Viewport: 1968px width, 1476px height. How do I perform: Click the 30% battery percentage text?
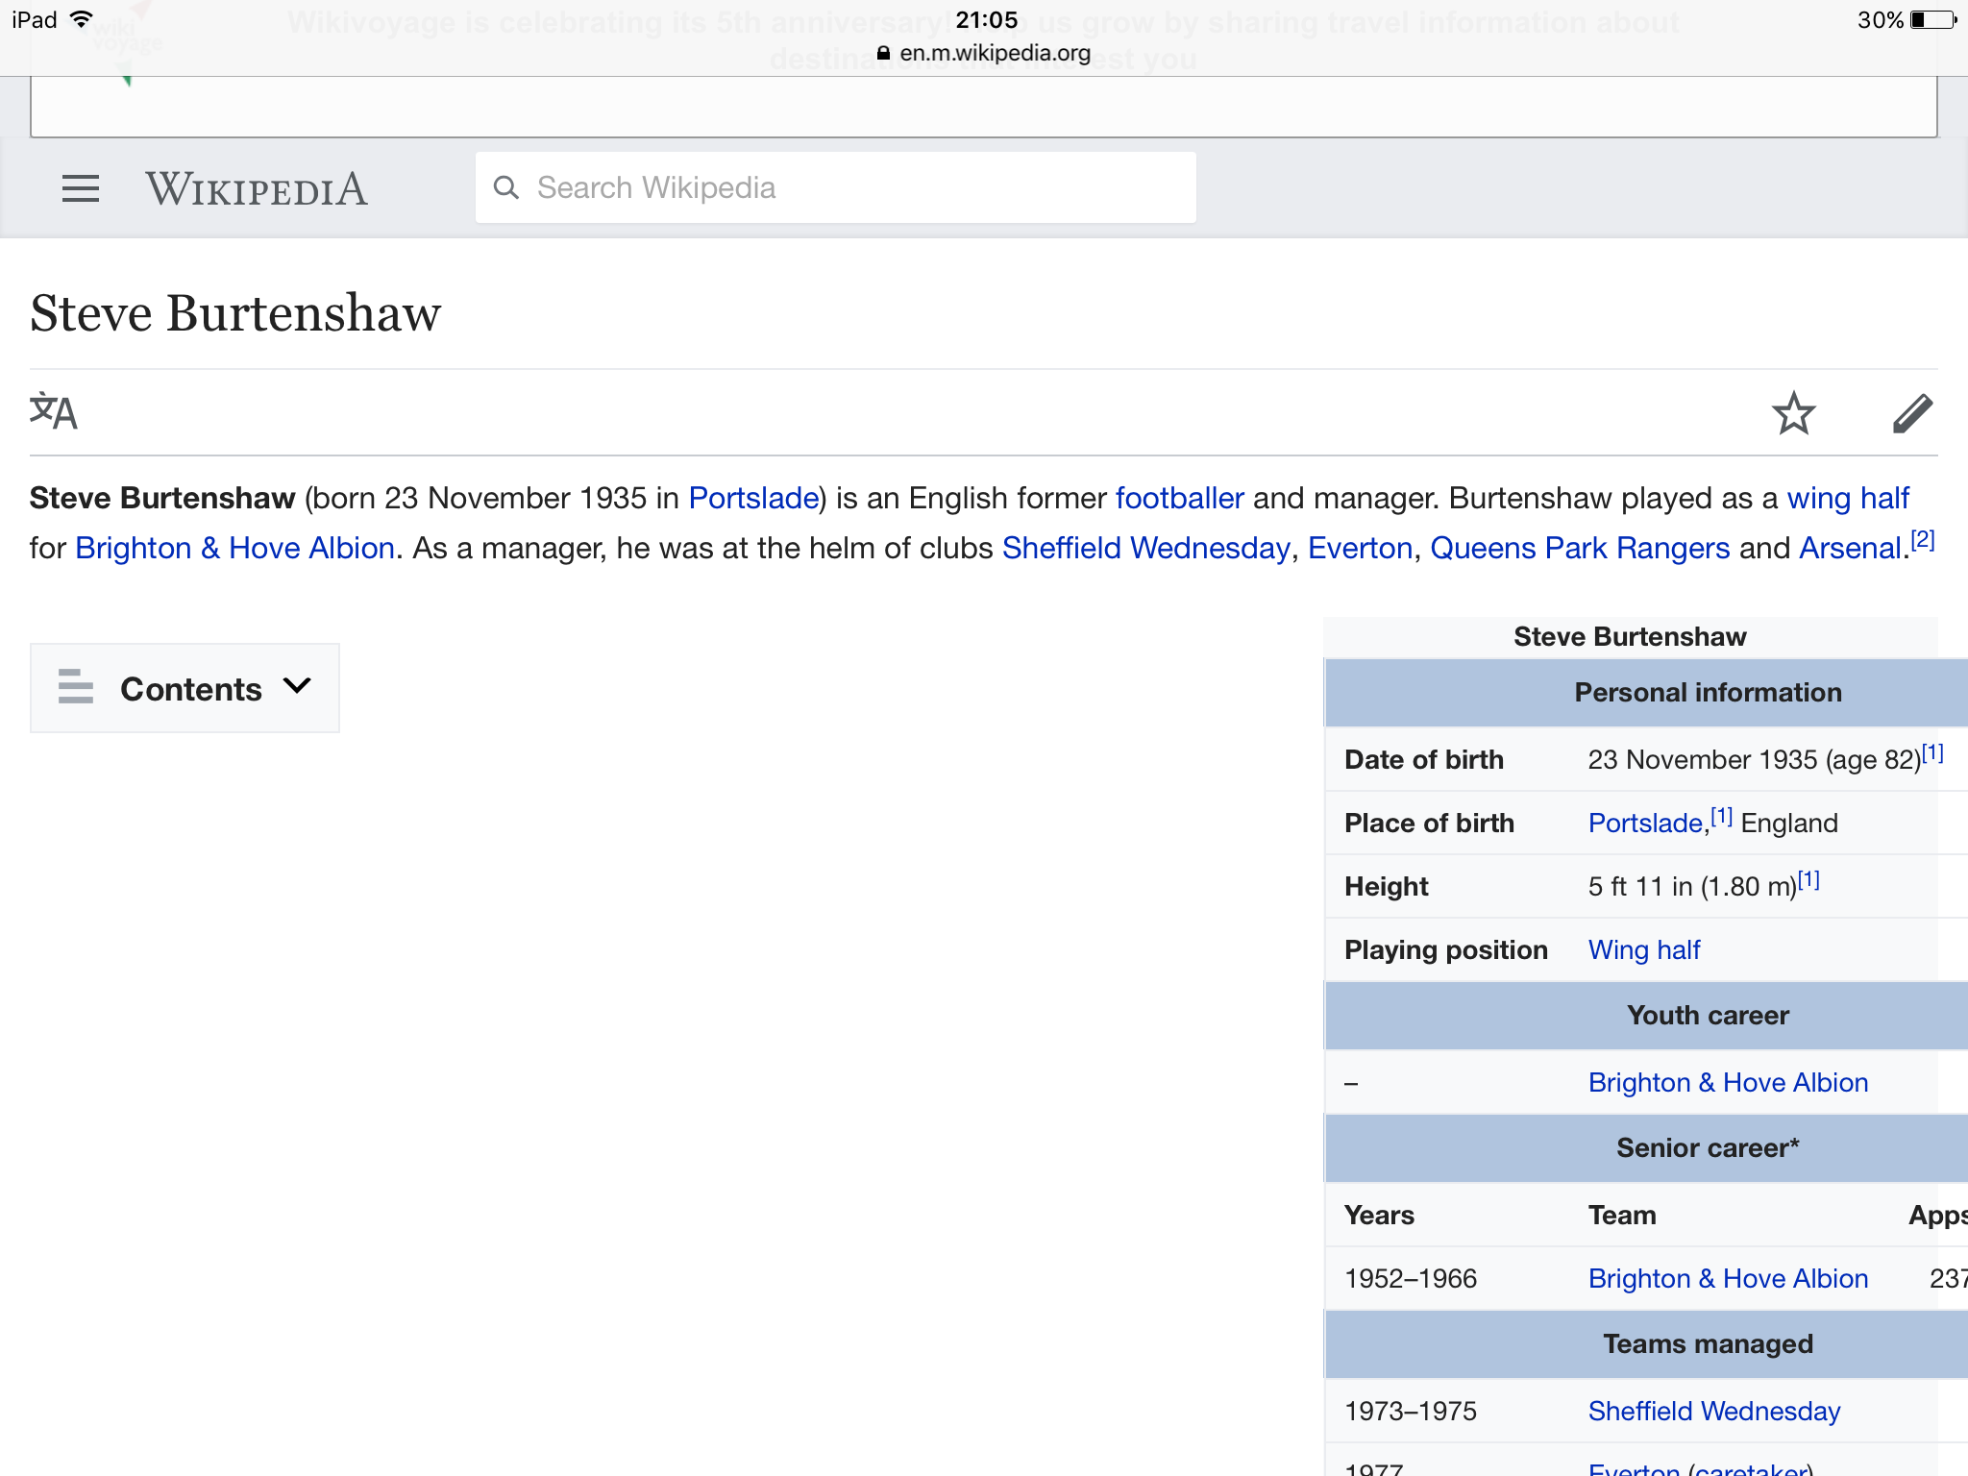pyautogui.click(x=1881, y=19)
